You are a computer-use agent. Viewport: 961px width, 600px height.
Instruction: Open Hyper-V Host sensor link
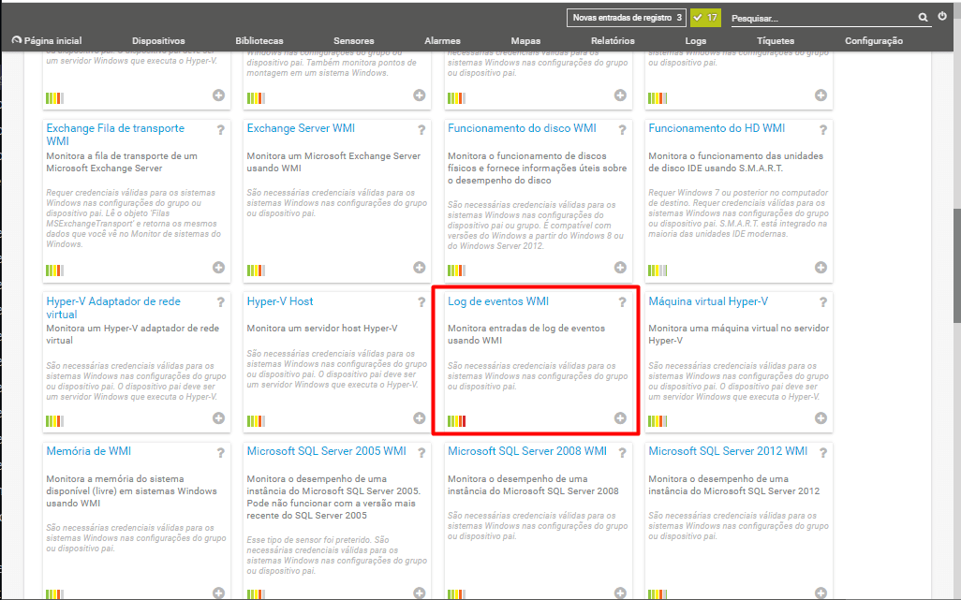(x=279, y=301)
